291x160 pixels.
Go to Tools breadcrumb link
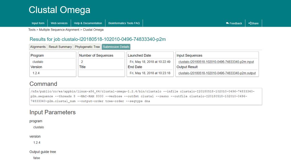pyautogui.click(x=32, y=30)
